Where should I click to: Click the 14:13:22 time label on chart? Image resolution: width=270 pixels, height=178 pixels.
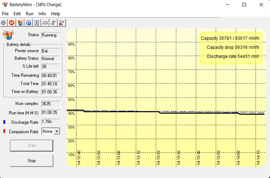click(159, 158)
